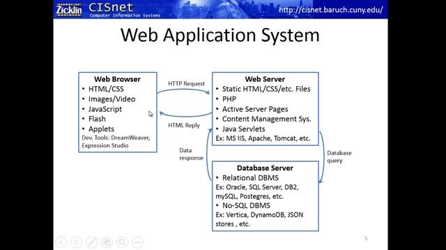
Task: Click the Content Management Sys. bullet
Action: click(x=266, y=119)
